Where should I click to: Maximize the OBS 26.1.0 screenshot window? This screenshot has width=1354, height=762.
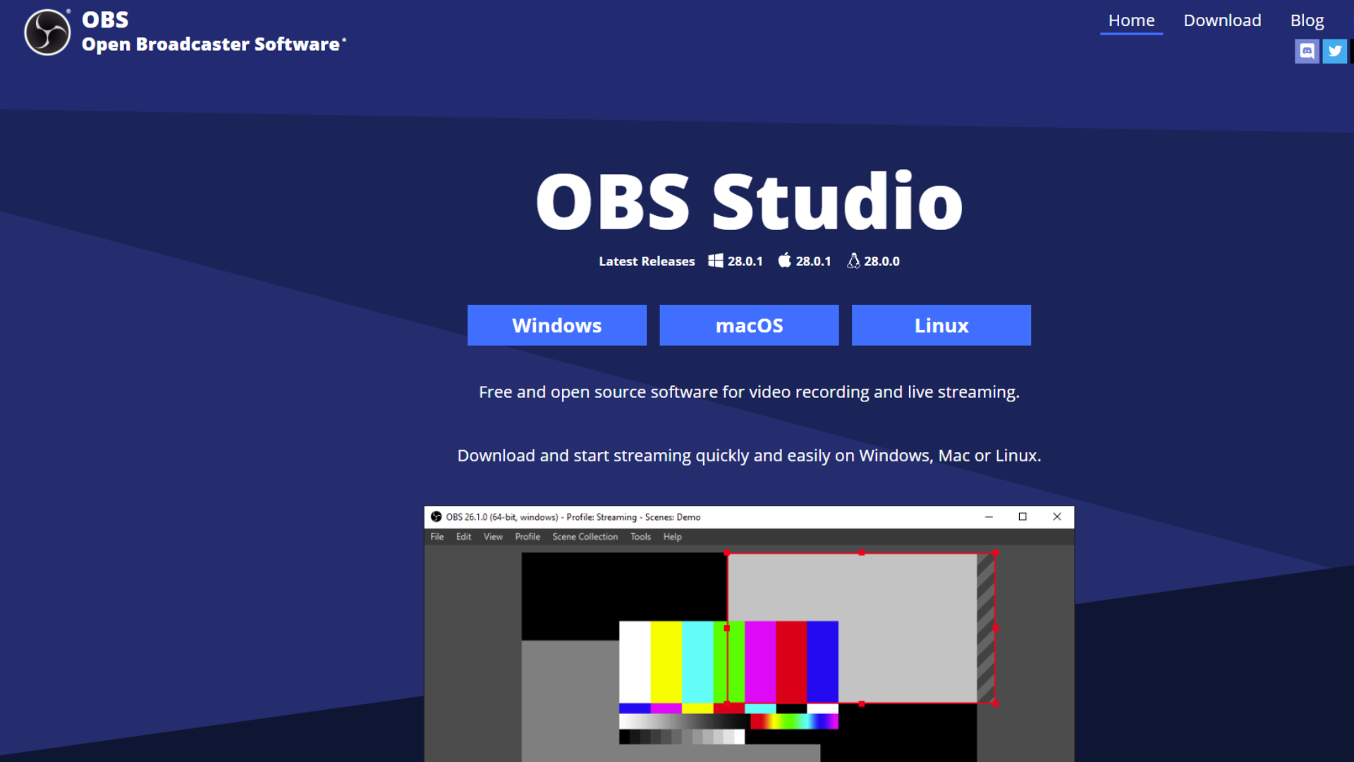(1023, 516)
